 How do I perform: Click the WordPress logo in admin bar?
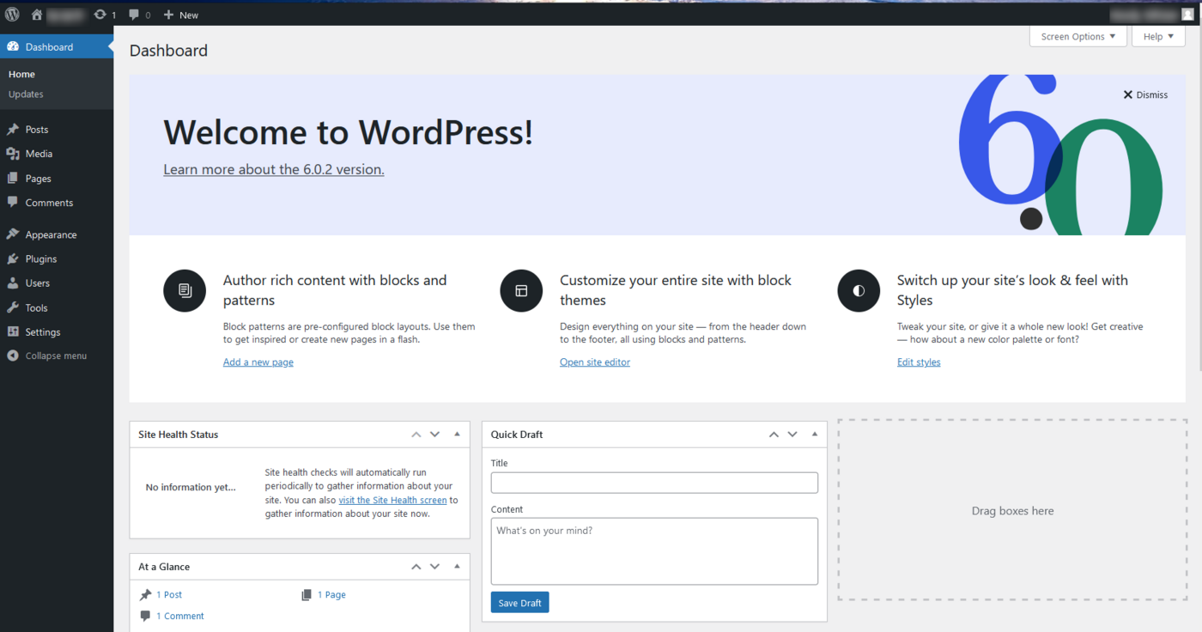click(x=12, y=15)
